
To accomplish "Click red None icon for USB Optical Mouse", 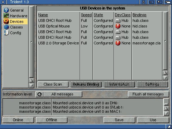I will (118, 26).
